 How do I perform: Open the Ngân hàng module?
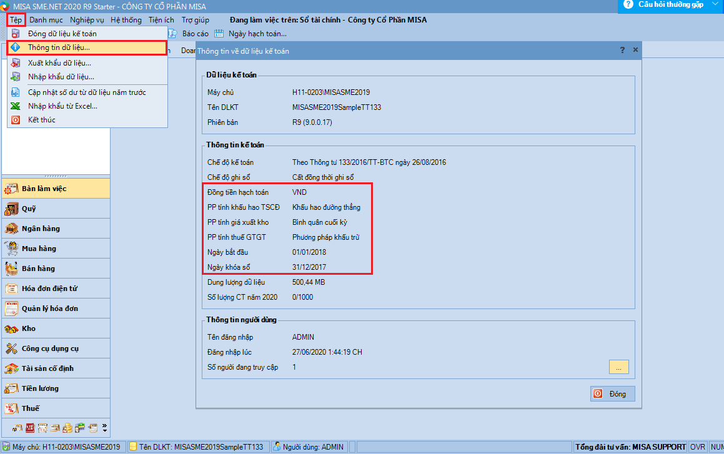56,229
